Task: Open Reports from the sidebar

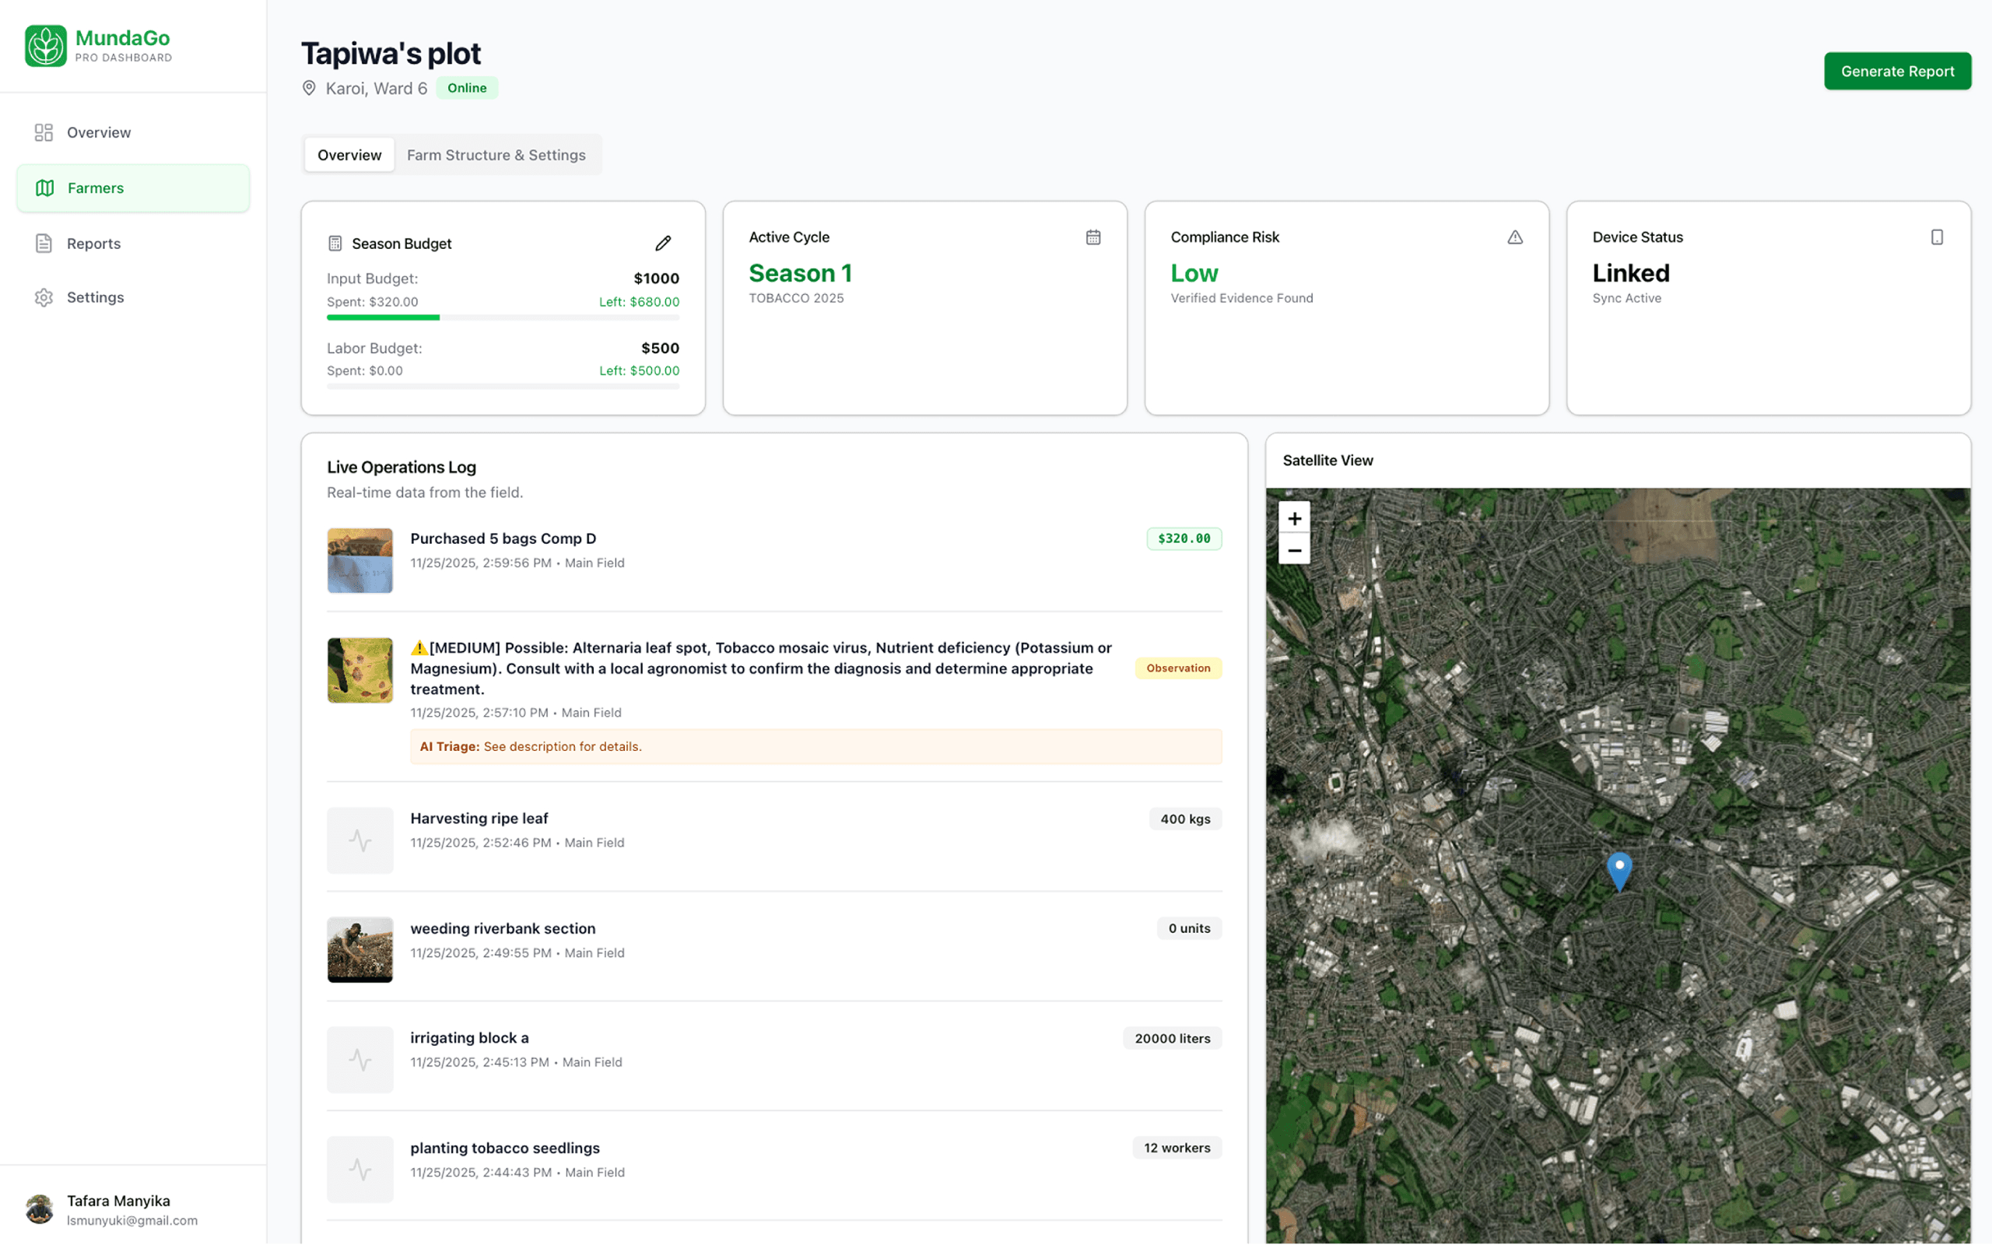Action: [x=93, y=243]
